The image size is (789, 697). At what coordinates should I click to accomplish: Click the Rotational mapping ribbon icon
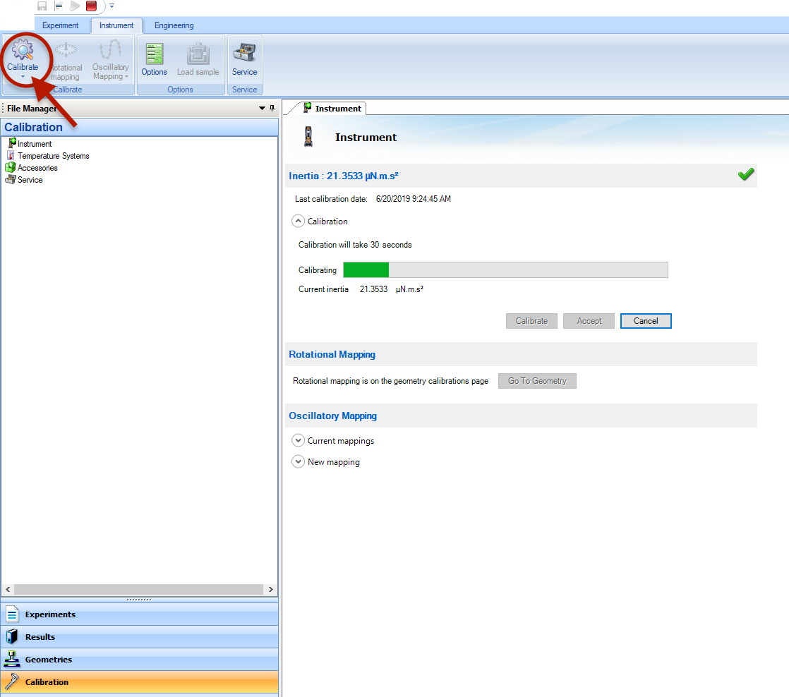tap(66, 50)
